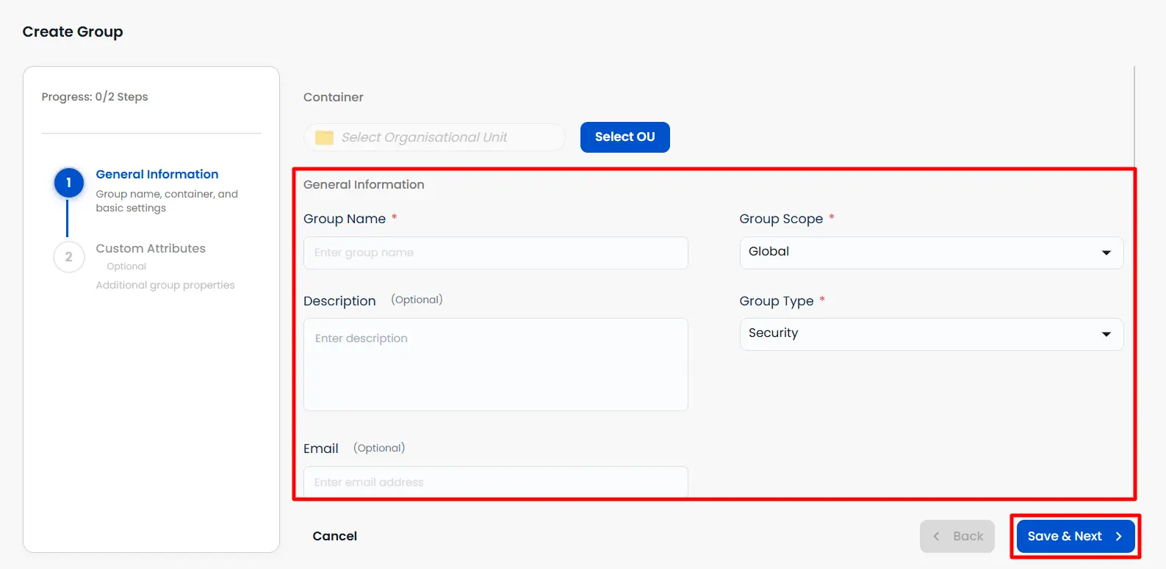The width and height of the screenshot is (1166, 569).
Task: Click the Cancel button
Action: [335, 536]
